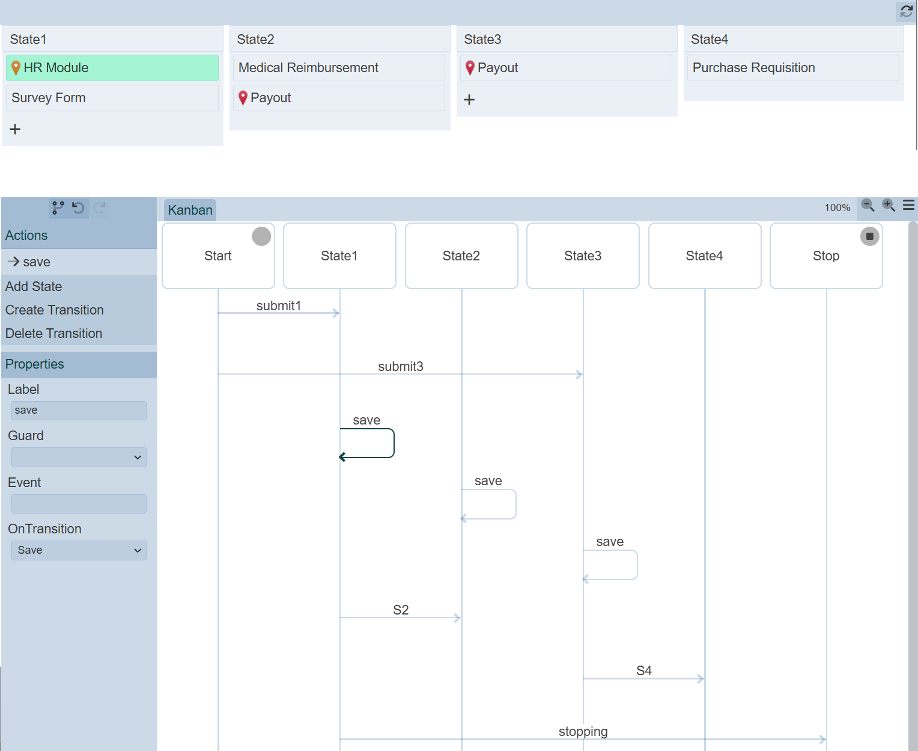Open the OnTransition dropdown showing Save

79,551
